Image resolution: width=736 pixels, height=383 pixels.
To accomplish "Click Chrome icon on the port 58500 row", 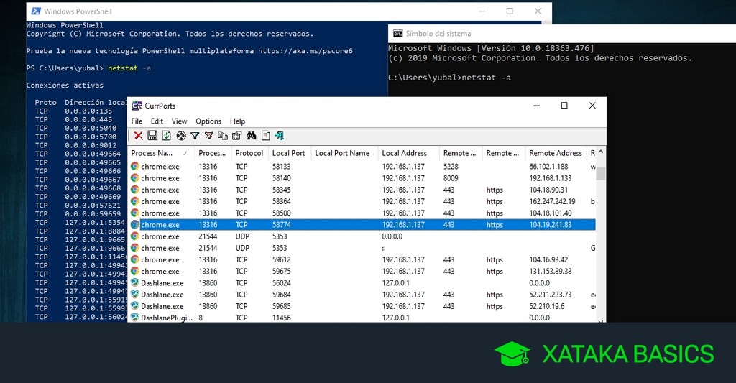I will click(134, 213).
